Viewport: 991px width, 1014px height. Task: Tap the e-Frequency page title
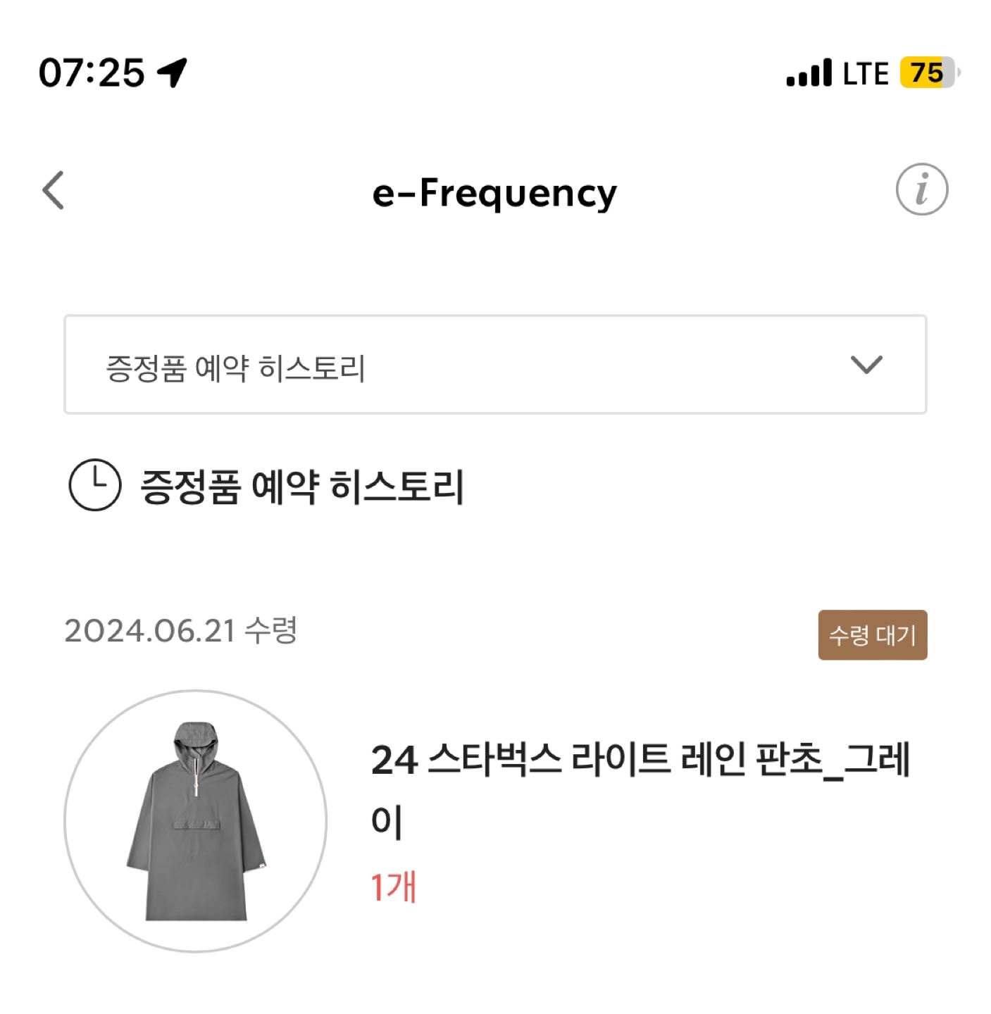(494, 193)
